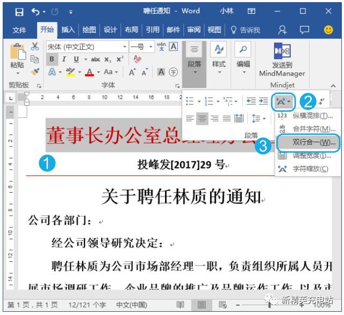344x315 pixels.
Task: Toggle subscript formatting
Action: 107,60
